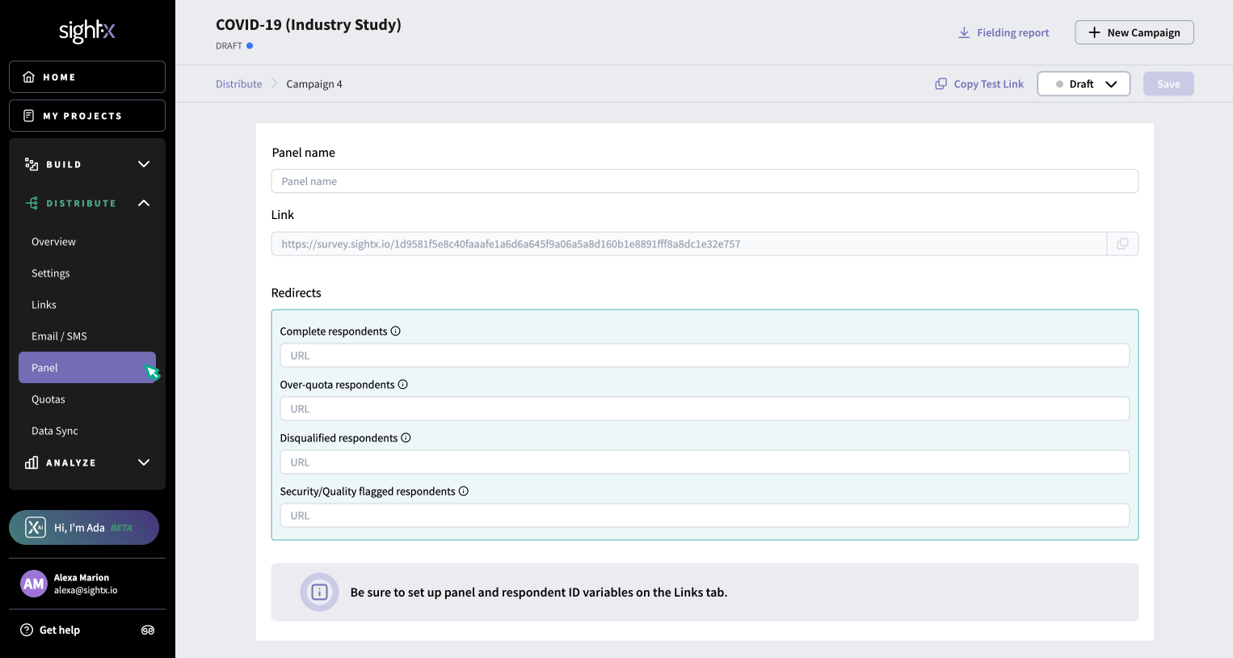The height and width of the screenshot is (658, 1233).
Task: Open Email / SMS distribution
Action: click(59, 336)
